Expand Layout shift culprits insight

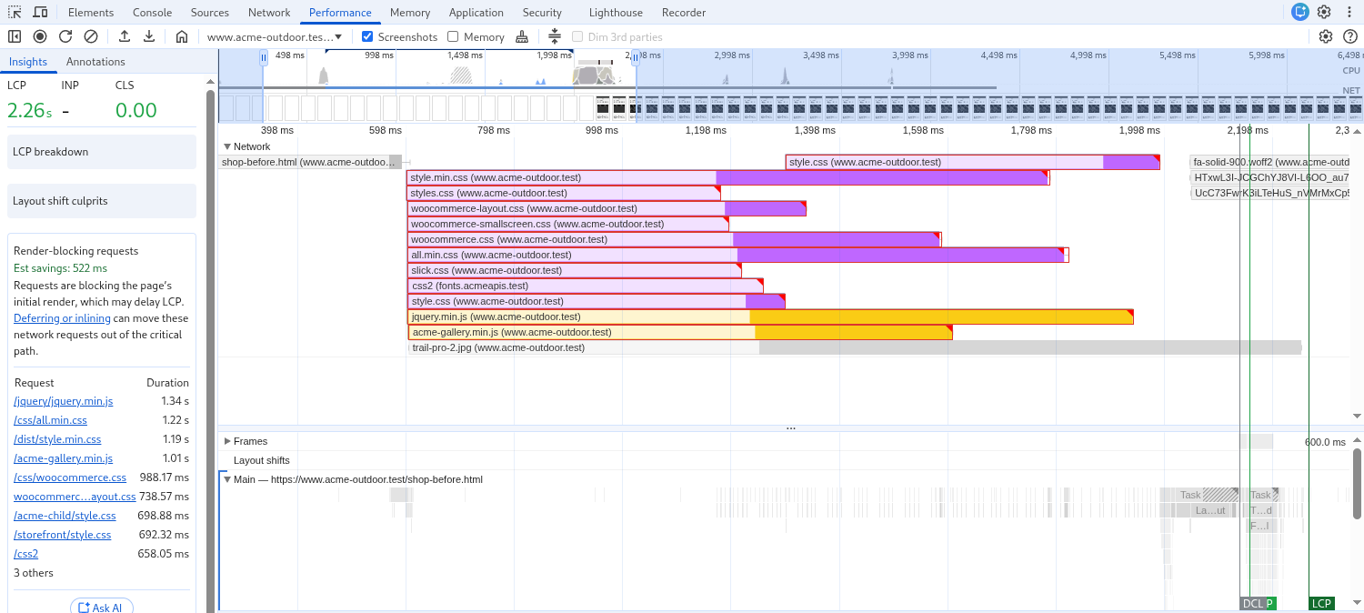(102, 201)
